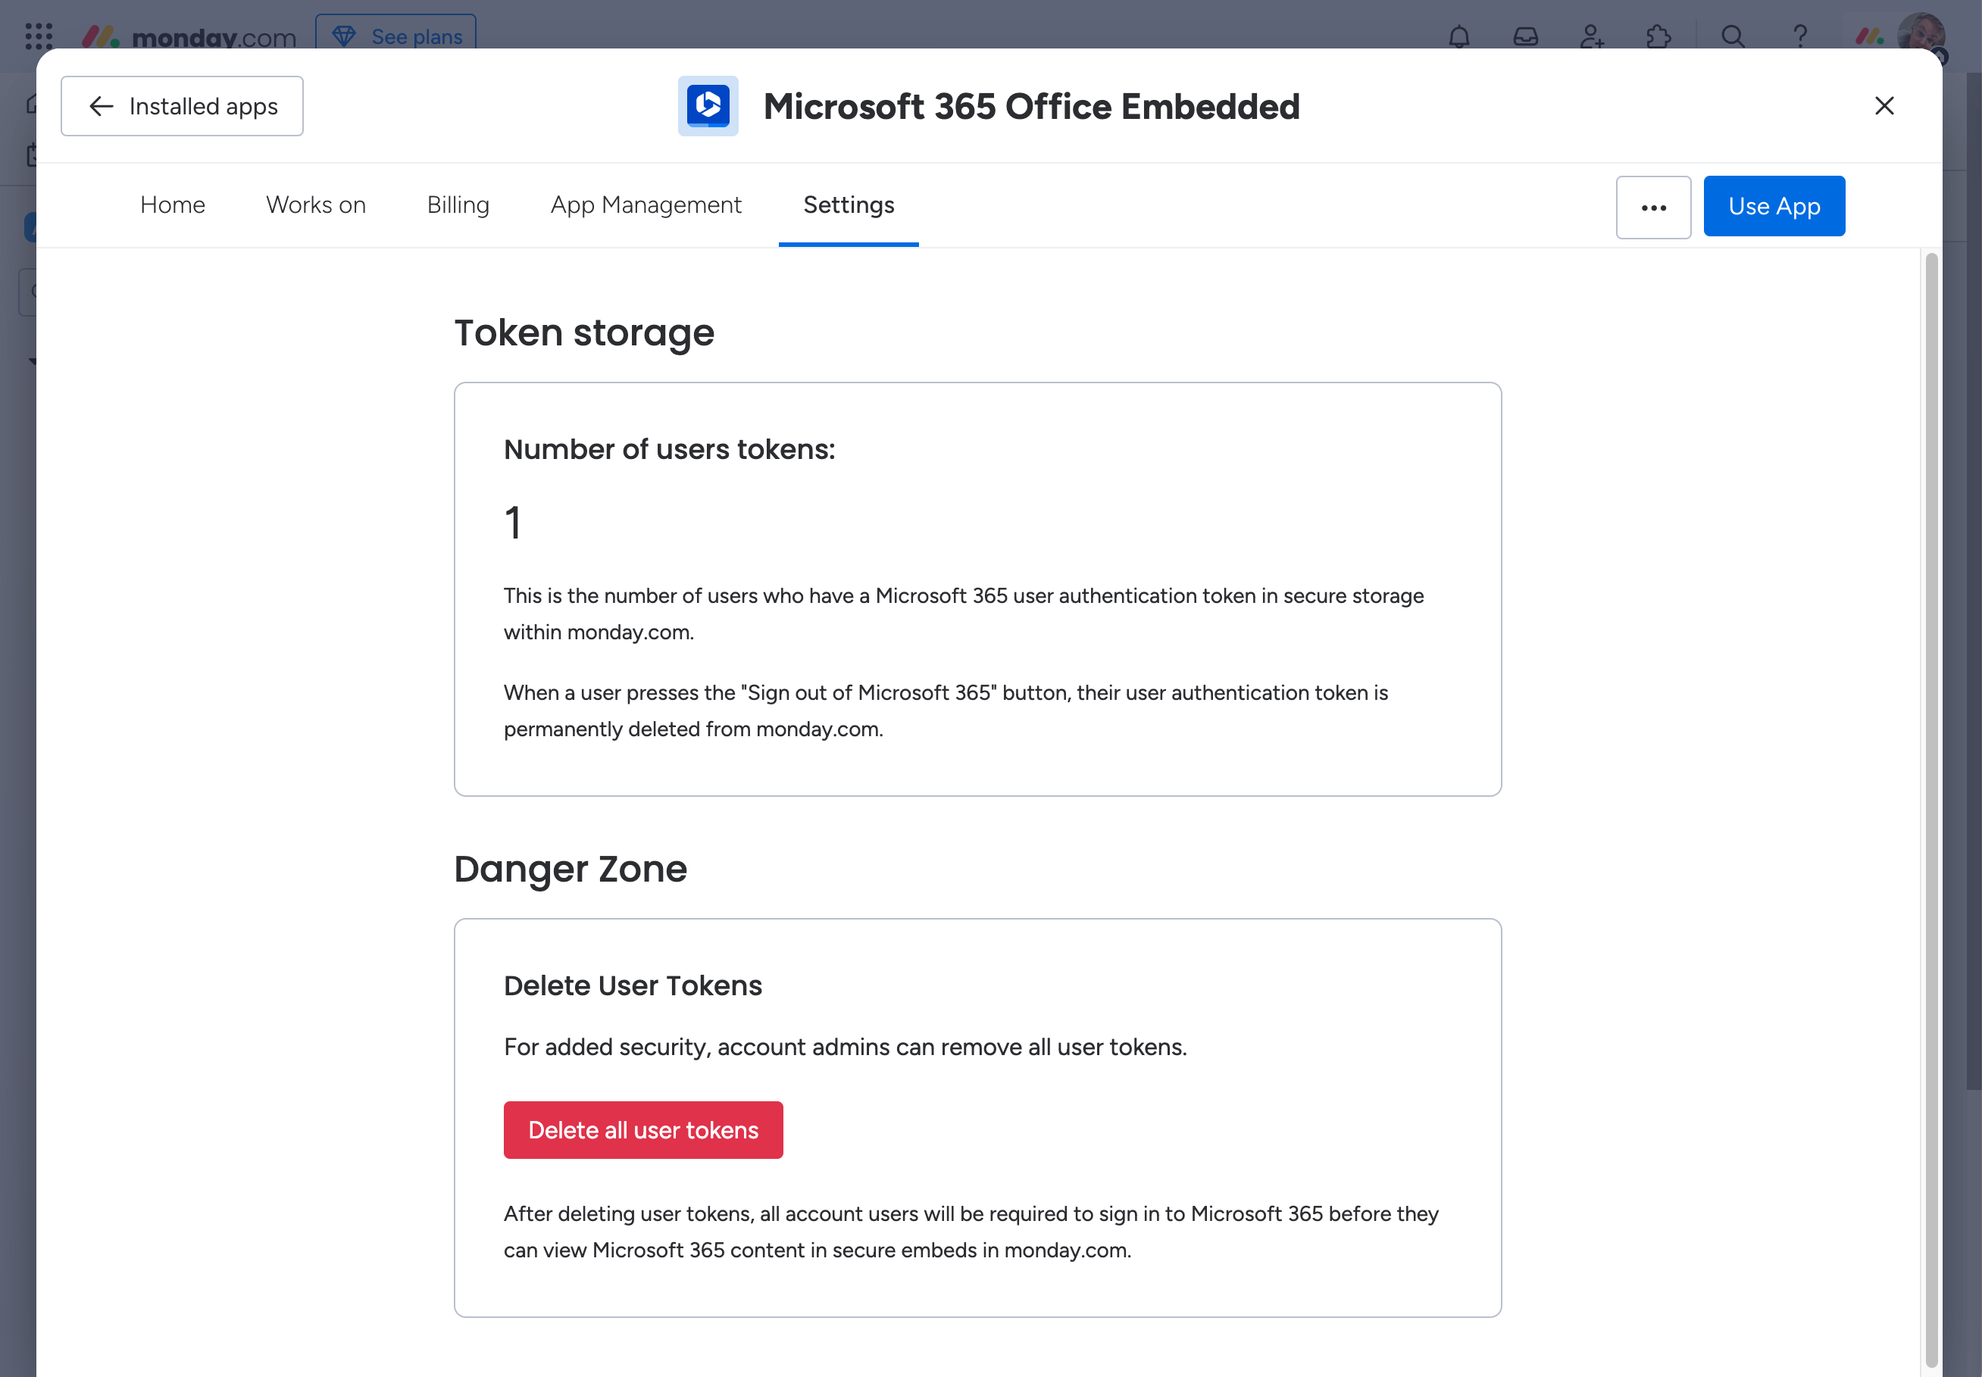Screen dimensions: 1982x1377
Task: Switch to the App Management tab
Action: click(646, 205)
